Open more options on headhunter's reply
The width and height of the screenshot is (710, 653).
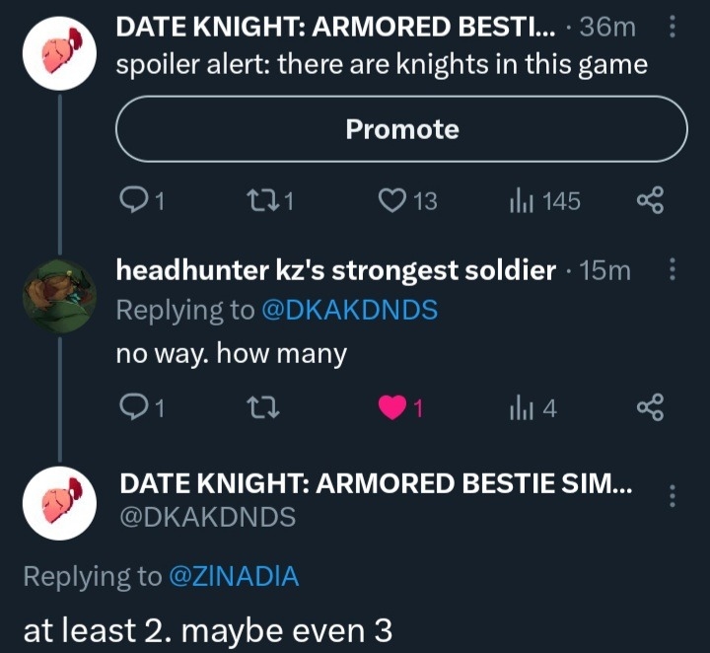pos(673,269)
